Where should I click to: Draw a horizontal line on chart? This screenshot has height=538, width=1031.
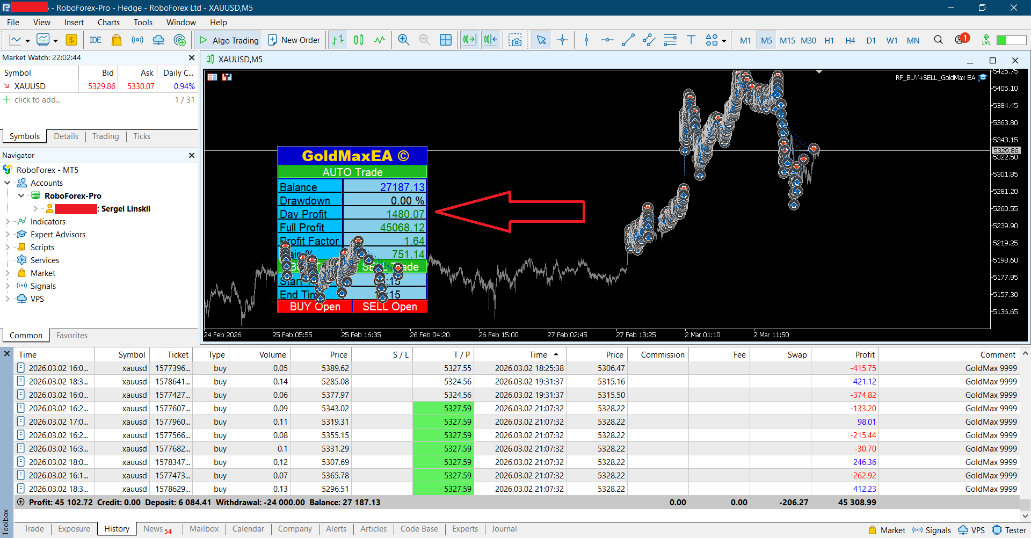tap(607, 40)
